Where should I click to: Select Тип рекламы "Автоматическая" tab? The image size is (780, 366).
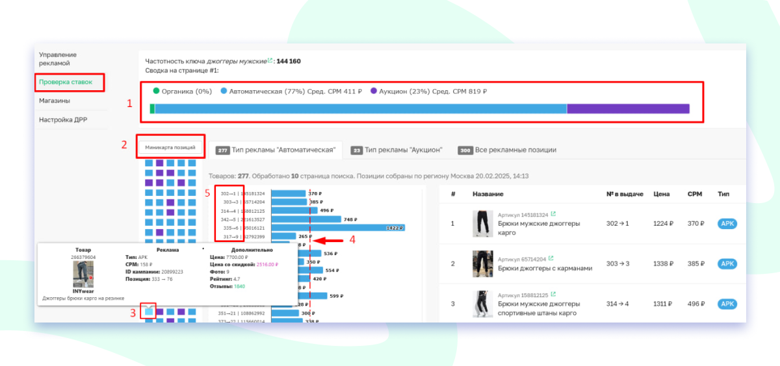coord(276,150)
